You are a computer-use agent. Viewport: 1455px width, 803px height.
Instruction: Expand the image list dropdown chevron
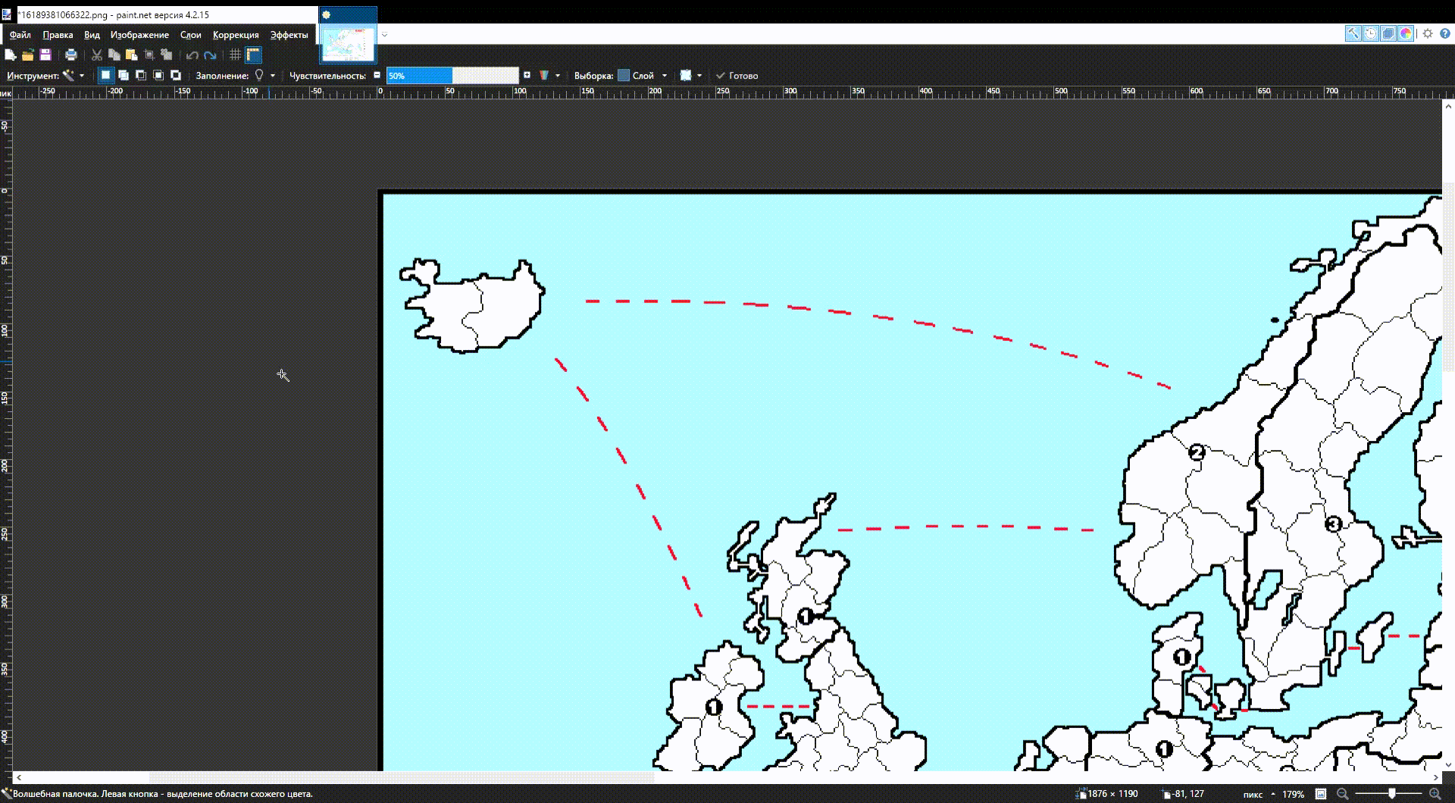384,34
